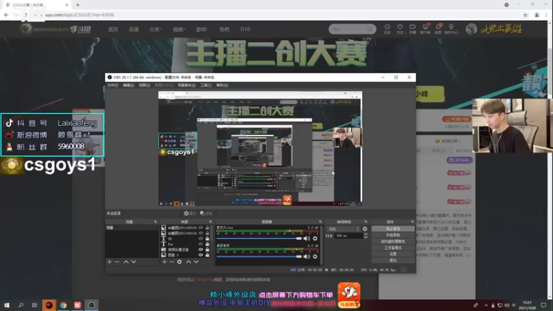Viewport: 553px width, 311px height.
Task: Open 鱼吧 link on Douyu navigation
Action: 224,29
